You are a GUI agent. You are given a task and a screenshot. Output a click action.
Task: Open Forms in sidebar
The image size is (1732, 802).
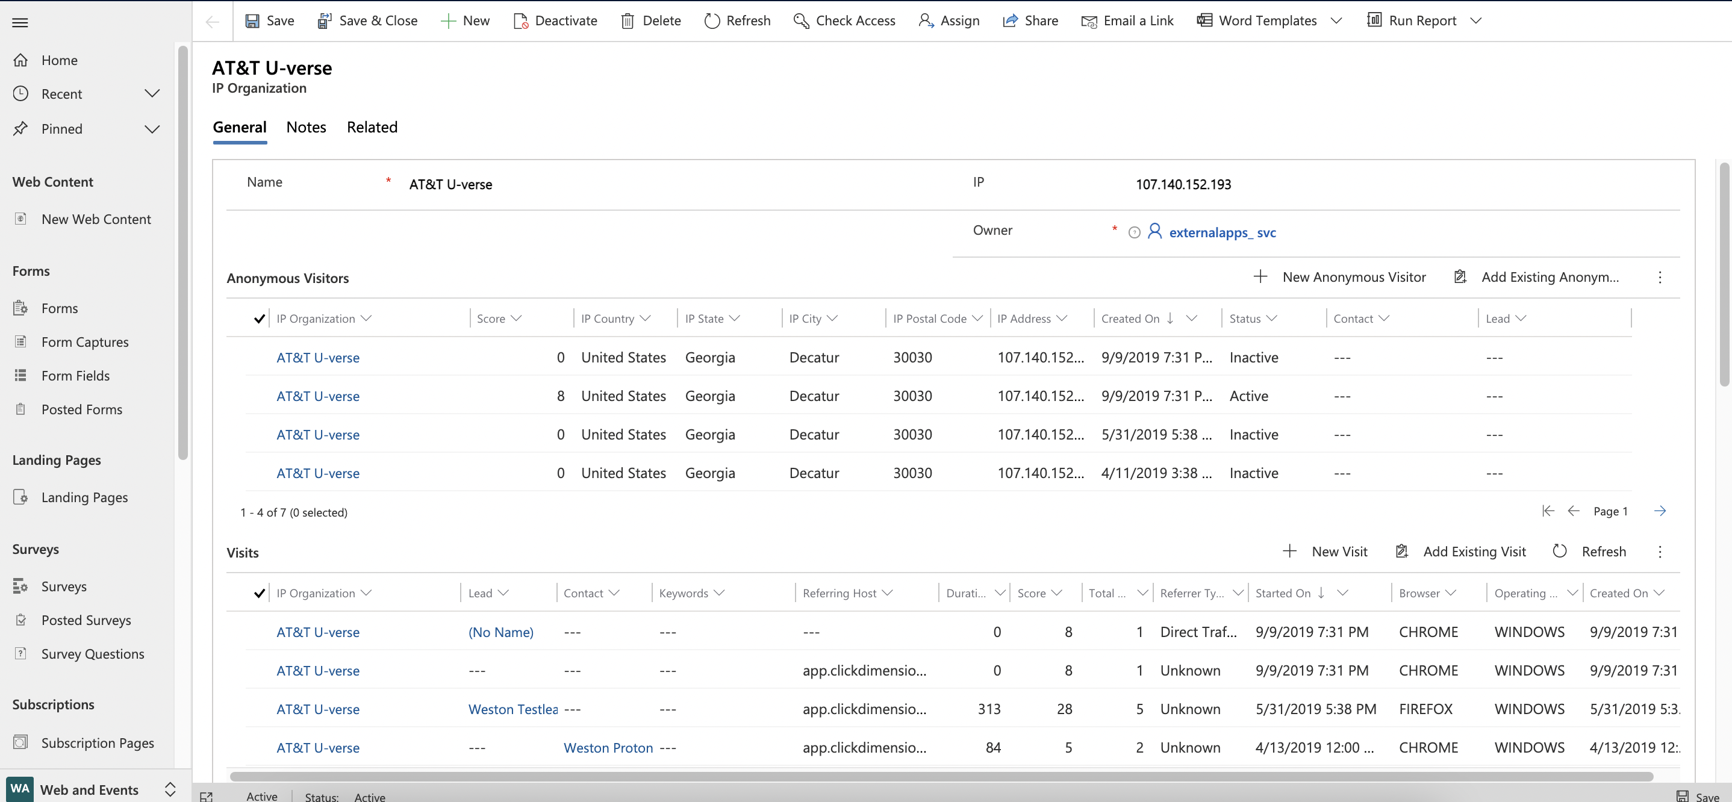pyautogui.click(x=59, y=308)
